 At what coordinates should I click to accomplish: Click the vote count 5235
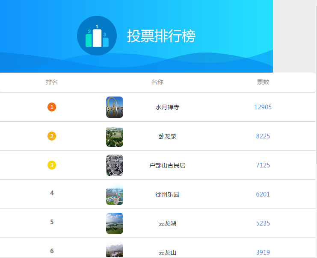tap(263, 223)
